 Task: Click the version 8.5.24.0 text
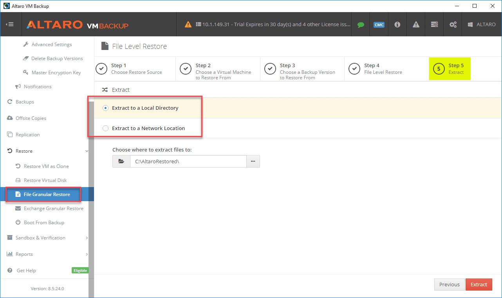tap(47, 289)
